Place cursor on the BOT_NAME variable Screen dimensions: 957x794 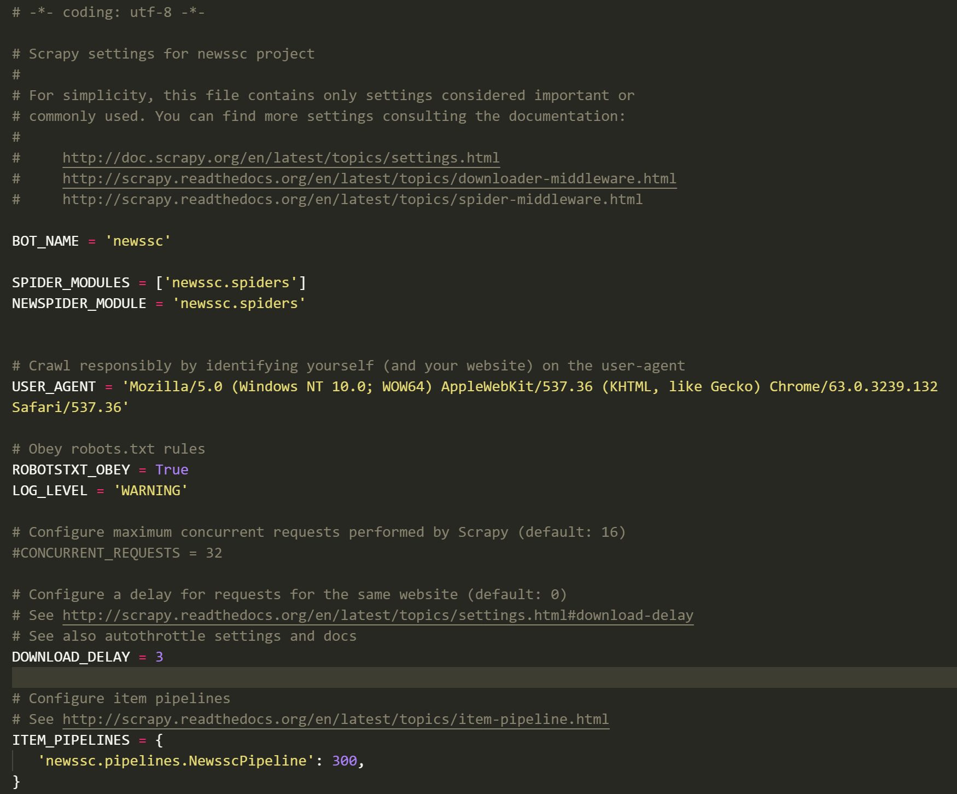tap(45, 241)
